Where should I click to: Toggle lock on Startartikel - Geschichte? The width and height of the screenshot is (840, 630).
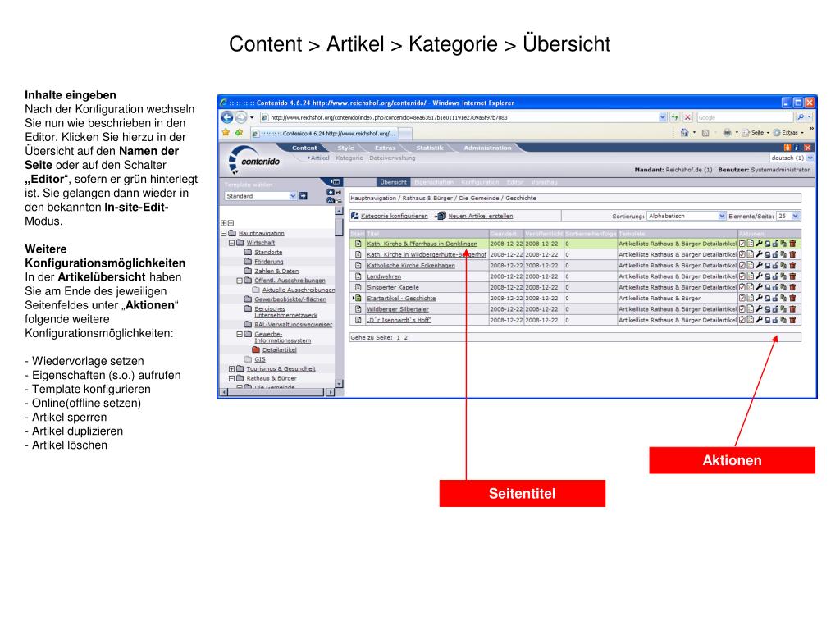click(x=775, y=298)
